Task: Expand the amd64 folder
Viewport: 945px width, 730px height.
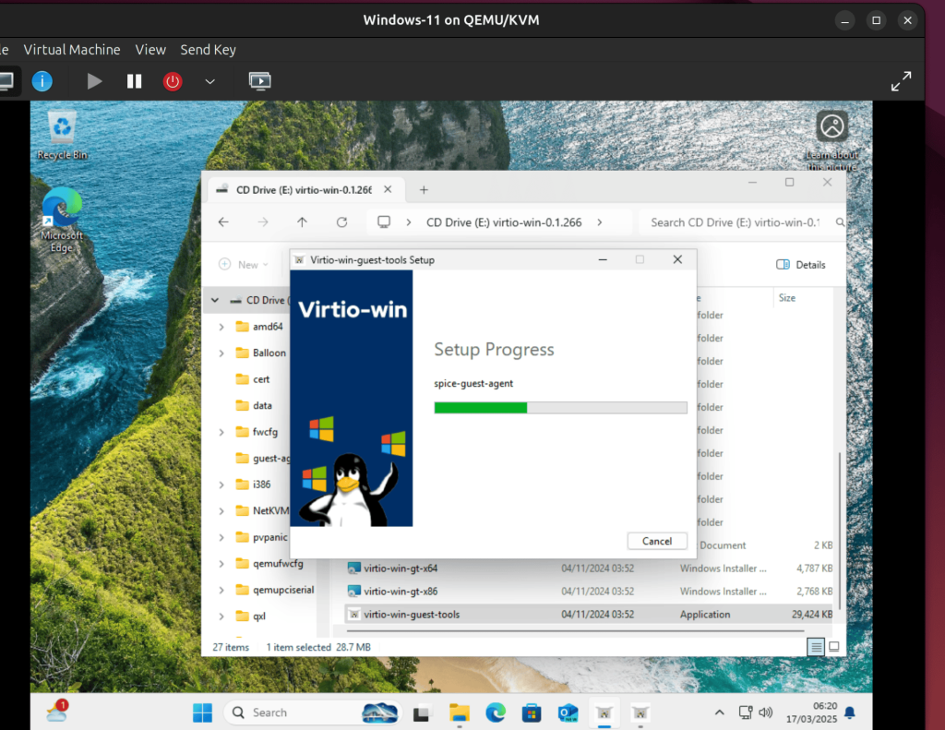Action: (221, 326)
